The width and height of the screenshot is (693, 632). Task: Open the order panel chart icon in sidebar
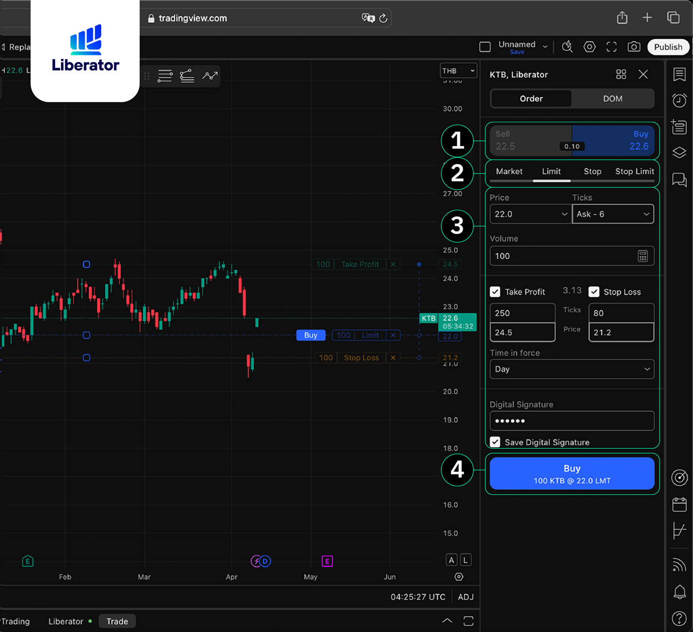679,531
